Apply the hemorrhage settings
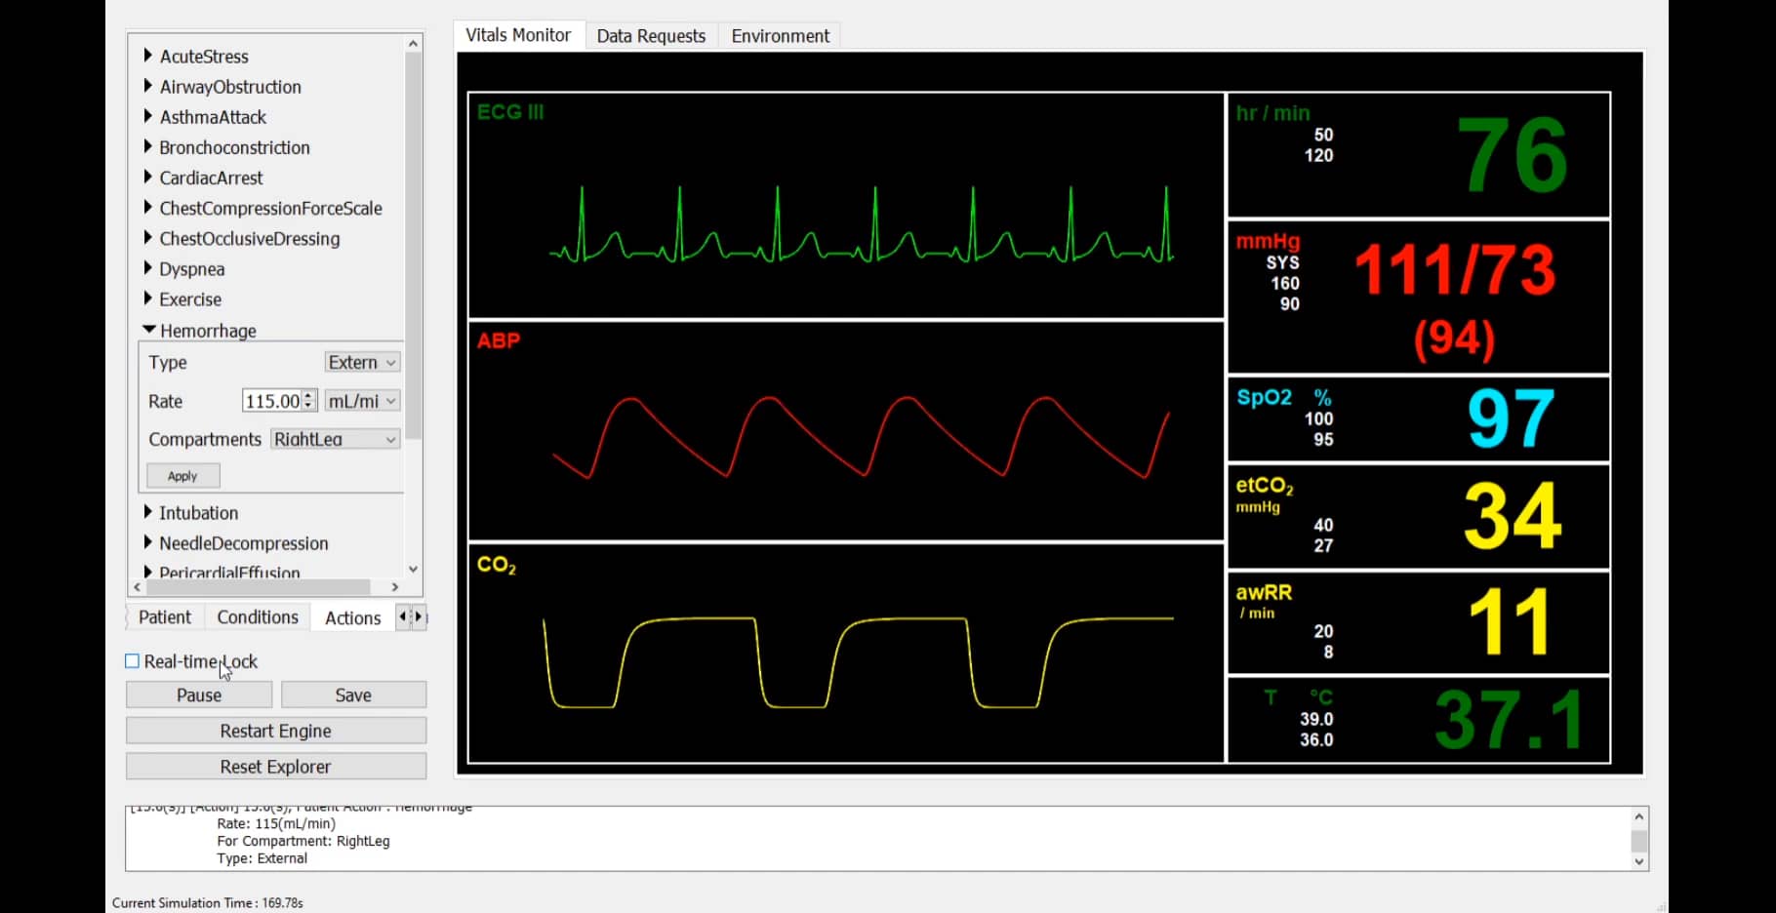1776x913 pixels. pyautogui.click(x=182, y=475)
